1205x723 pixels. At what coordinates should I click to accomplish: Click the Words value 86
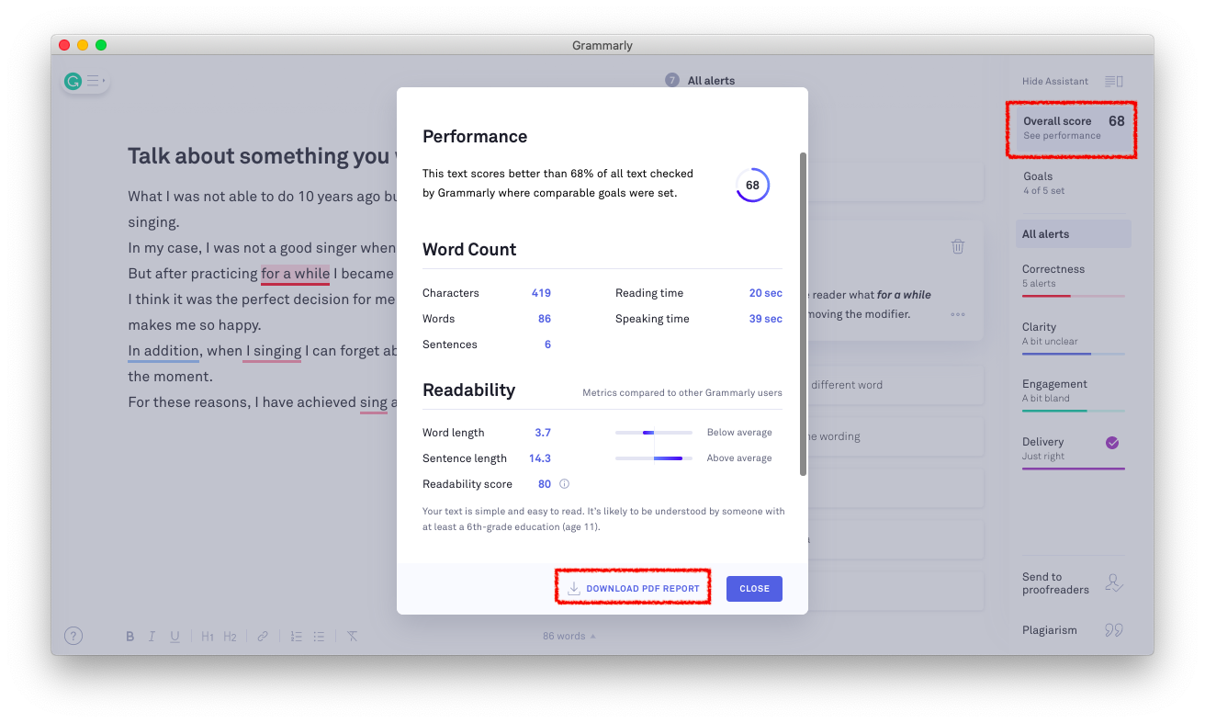(545, 319)
